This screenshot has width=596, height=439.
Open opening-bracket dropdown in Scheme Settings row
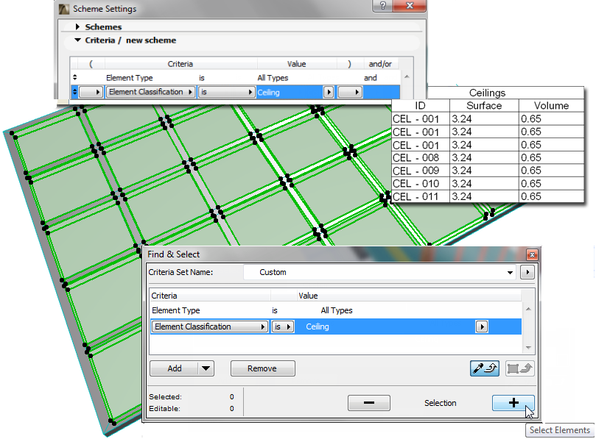click(91, 92)
